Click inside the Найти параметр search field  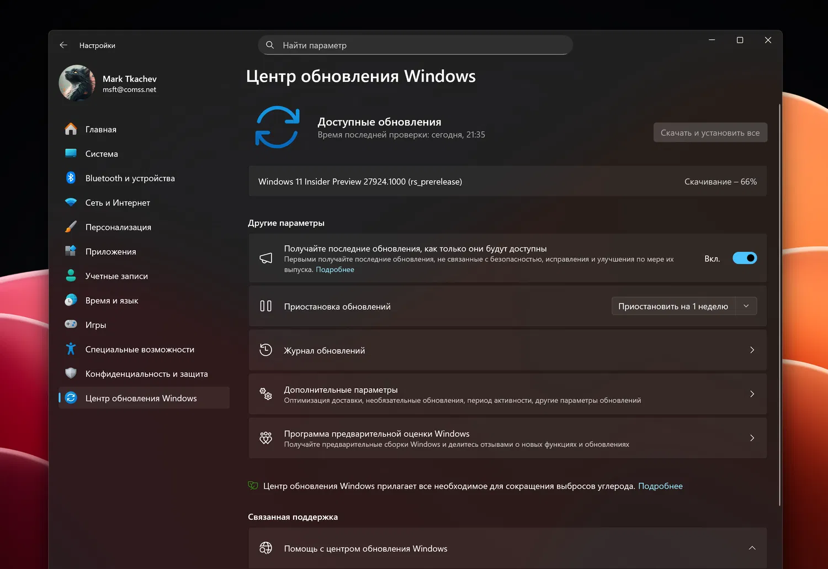point(415,45)
